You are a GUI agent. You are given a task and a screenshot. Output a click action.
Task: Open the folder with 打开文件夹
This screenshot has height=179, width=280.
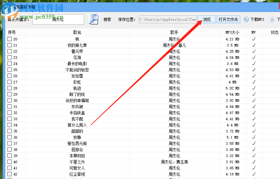coord(229,19)
